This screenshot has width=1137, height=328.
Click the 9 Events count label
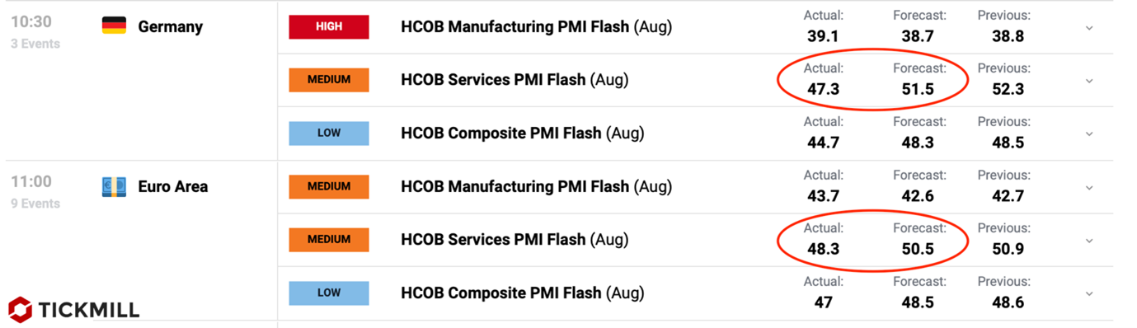35,204
